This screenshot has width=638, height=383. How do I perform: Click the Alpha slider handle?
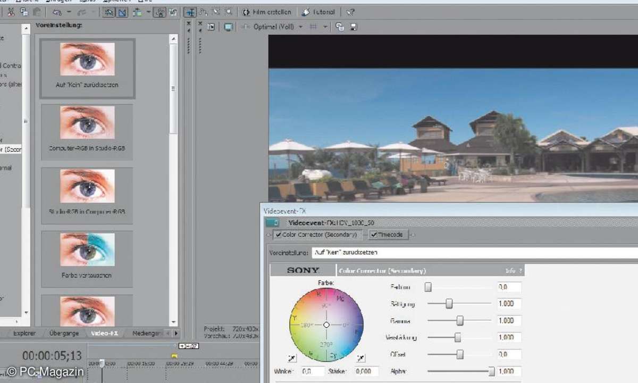491,371
